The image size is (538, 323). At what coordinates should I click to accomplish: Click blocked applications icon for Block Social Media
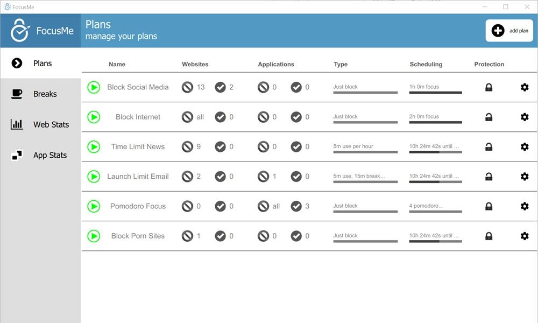[x=263, y=87]
